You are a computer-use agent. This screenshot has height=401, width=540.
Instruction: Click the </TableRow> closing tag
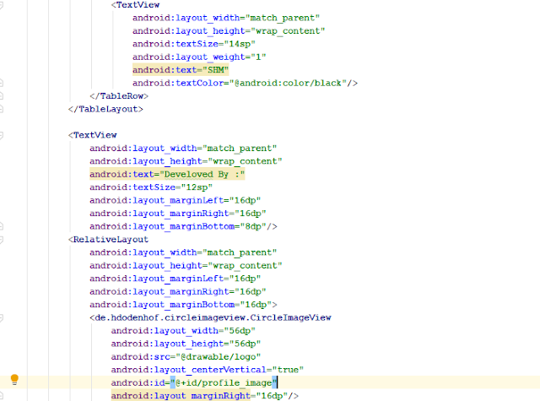(x=119, y=96)
